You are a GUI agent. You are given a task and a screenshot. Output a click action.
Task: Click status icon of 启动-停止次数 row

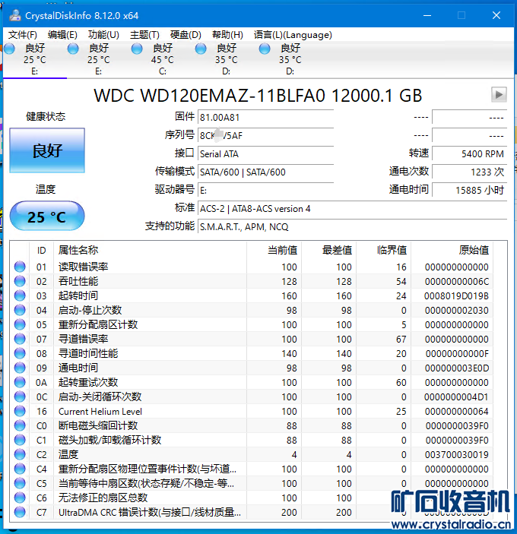[20, 310]
